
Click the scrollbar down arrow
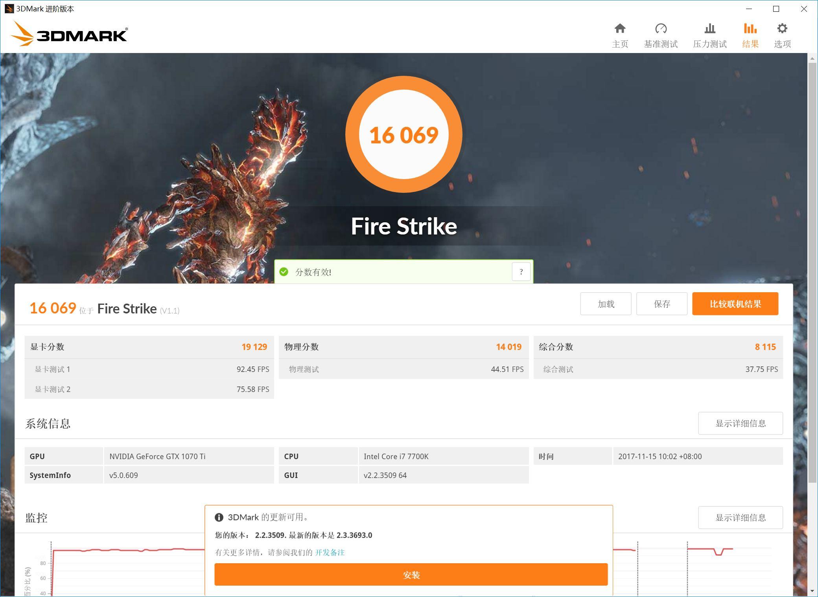tap(812, 591)
